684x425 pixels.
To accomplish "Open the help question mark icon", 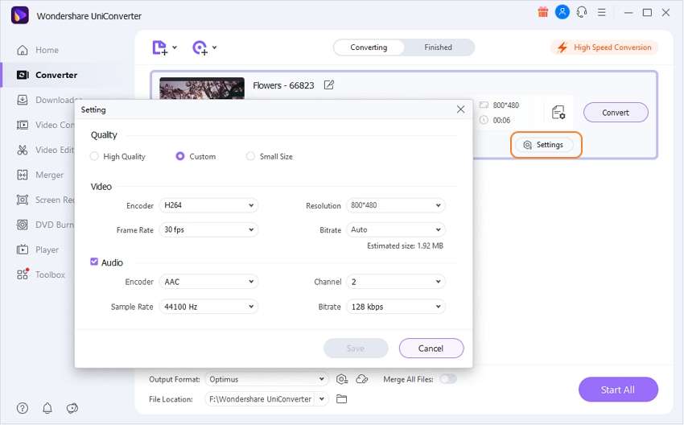I will 23,408.
